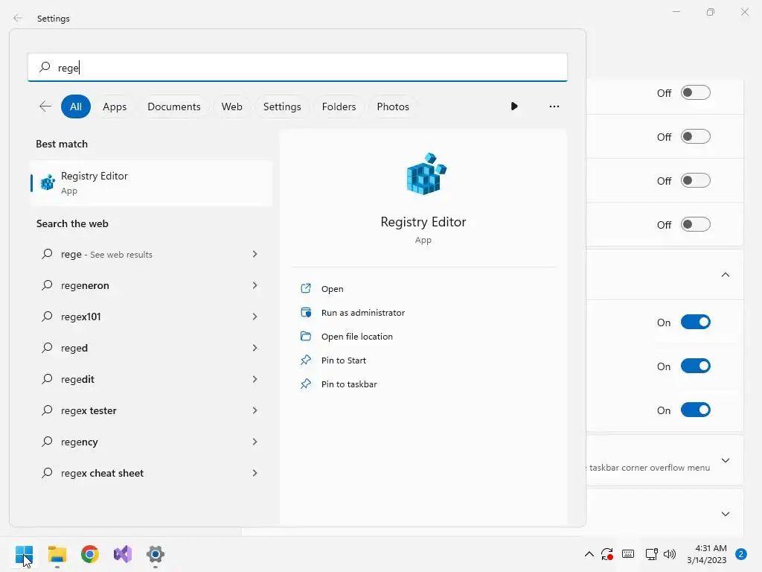The width and height of the screenshot is (762, 572).
Task: Click Registry Editor title in preview
Action: click(423, 222)
